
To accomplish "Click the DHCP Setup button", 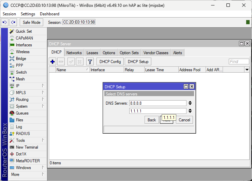I will click(x=138, y=62).
